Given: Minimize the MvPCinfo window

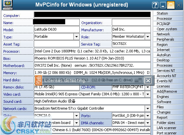Looking at the screenshot, I should pos(163,5).
